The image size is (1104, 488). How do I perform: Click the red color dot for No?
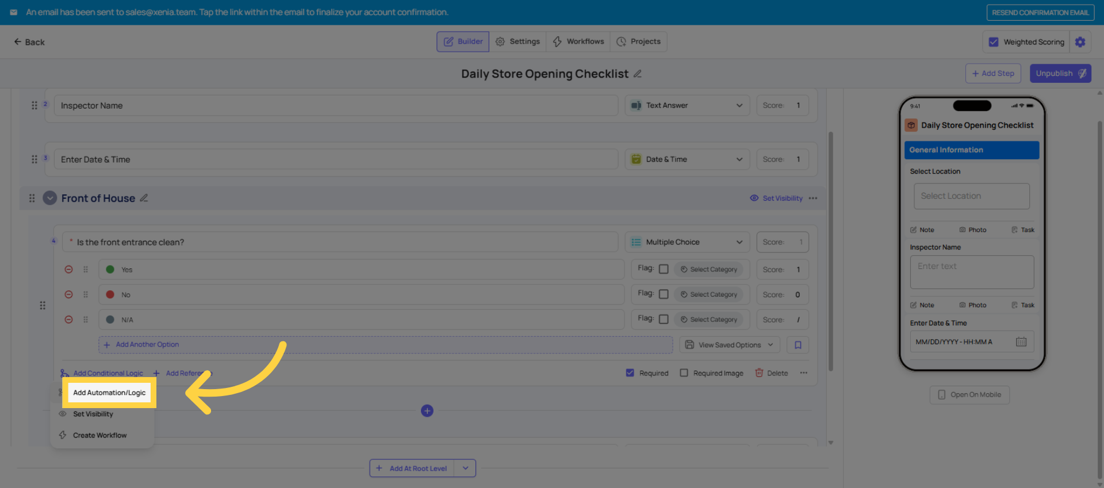[x=110, y=294]
